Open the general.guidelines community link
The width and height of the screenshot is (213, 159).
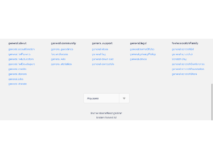pyautogui.click(x=62, y=49)
